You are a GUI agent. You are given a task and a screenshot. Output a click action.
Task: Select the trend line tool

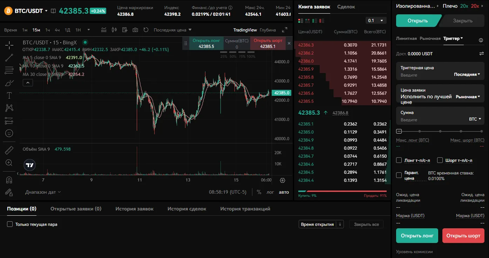click(x=9, y=57)
